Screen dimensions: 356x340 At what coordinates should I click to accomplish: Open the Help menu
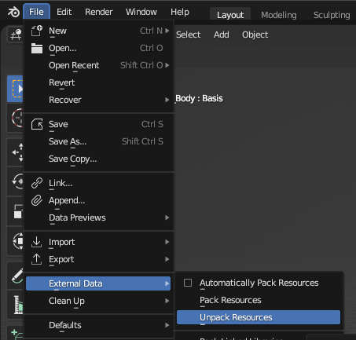pyautogui.click(x=180, y=12)
